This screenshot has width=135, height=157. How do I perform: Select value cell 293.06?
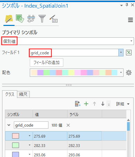point(50,154)
